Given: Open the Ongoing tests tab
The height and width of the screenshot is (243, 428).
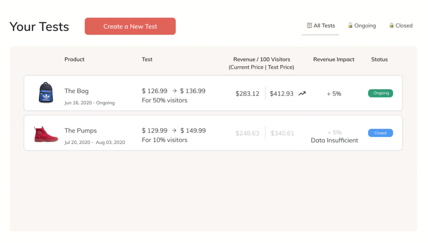Looking at the screenshot, I should [x=362, y=26].
